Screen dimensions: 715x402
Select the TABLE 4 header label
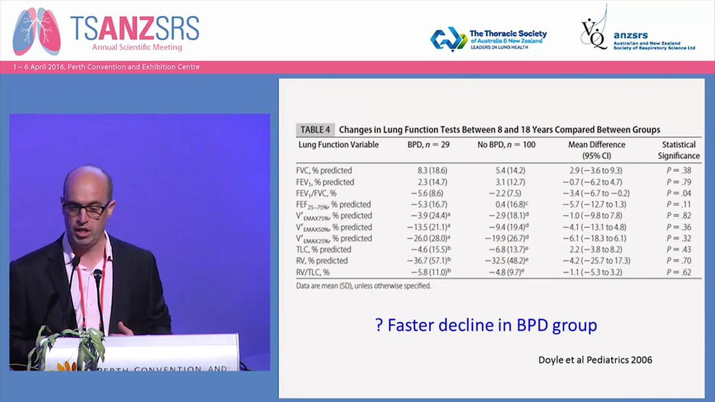(x=315, y=130)
